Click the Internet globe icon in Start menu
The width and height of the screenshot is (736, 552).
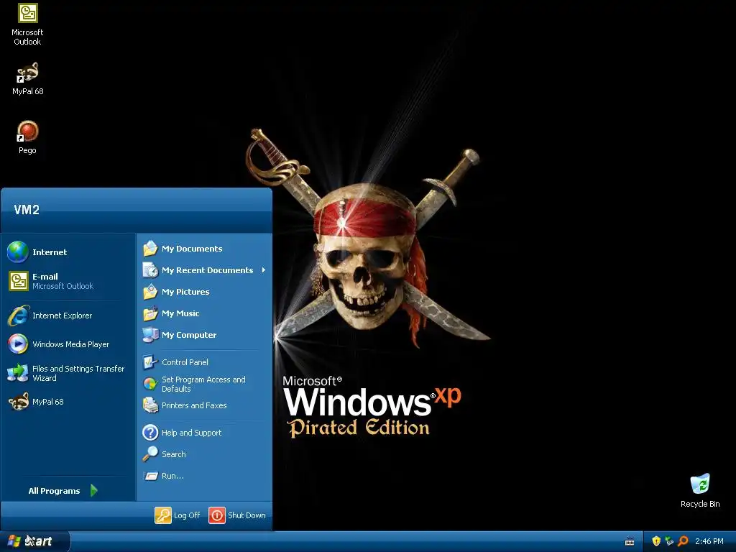18,252
